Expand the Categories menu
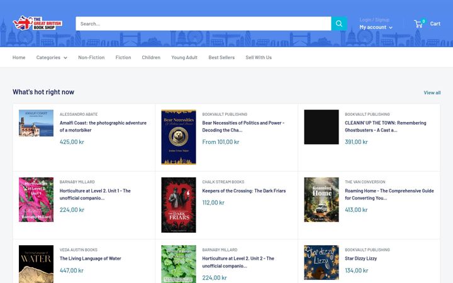The image size is (453, 283). [52, 57]
